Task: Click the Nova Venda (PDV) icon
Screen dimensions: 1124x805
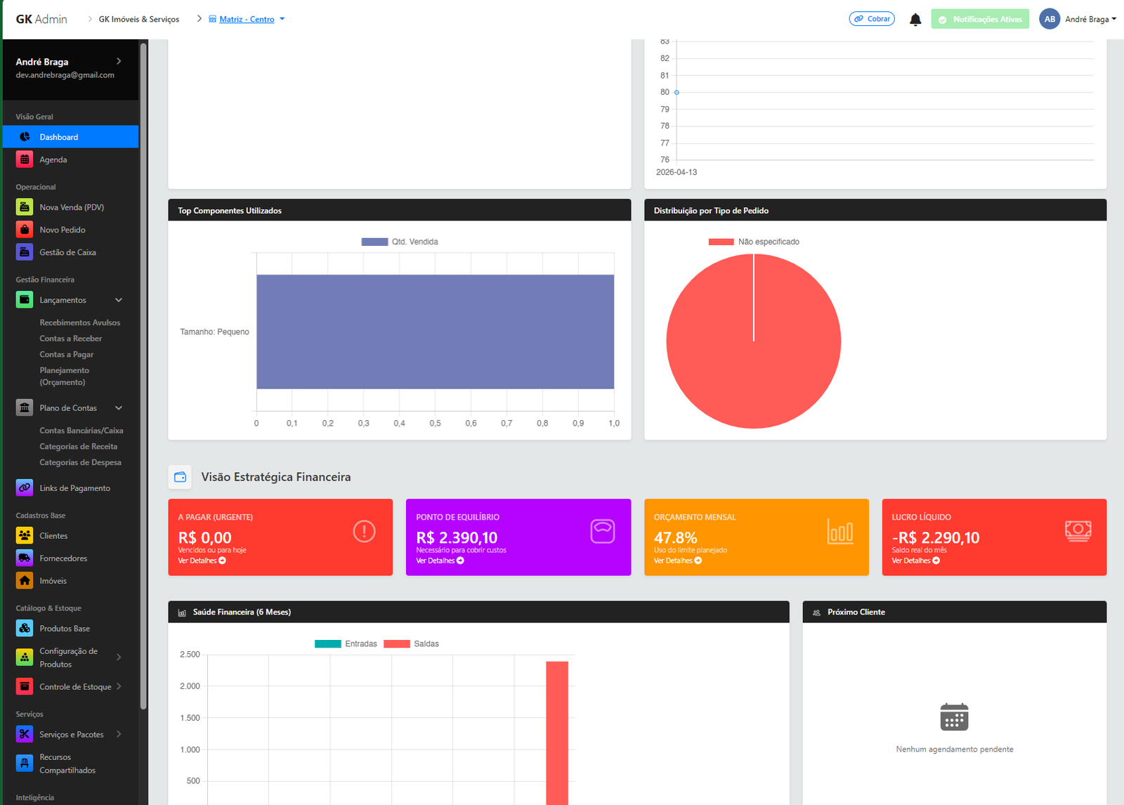Action: (25, 207)
